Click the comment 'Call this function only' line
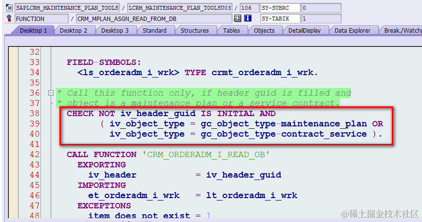The width and height of the screenshot is (422, 222). click(204, 93)
